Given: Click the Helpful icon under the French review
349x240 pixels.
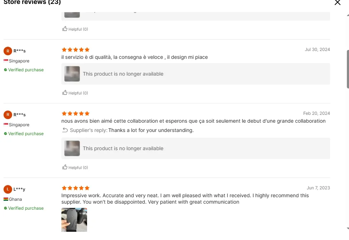Looking at the screenshot, I should [x=65, y=167].
